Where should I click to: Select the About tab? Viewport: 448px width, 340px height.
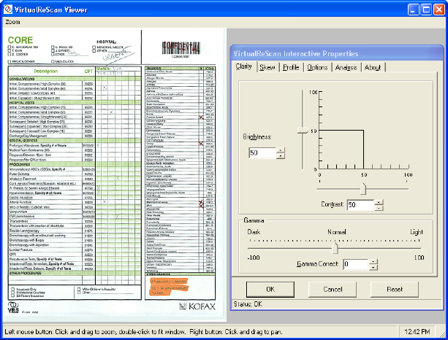pos(372,67)
